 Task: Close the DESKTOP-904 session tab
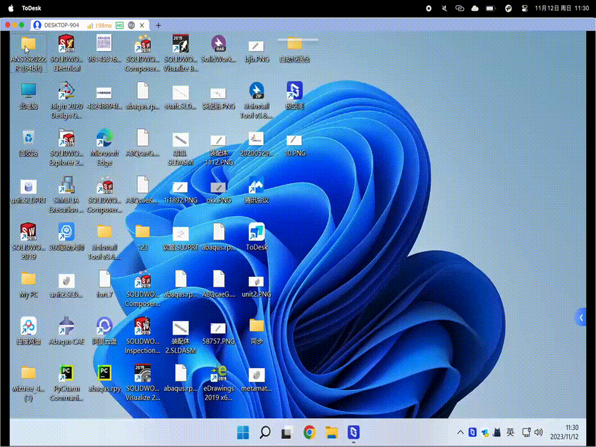pos(142,25)
